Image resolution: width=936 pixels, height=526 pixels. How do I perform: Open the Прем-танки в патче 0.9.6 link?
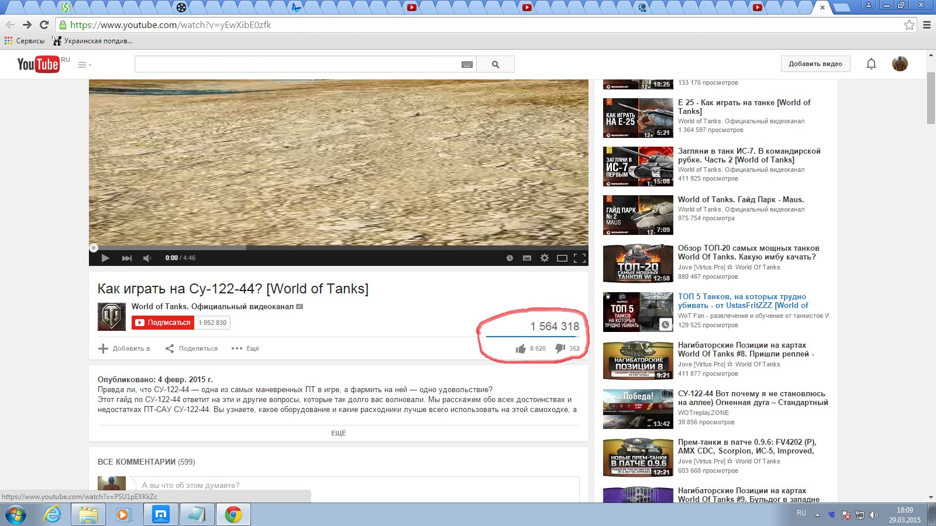(747, 447)
